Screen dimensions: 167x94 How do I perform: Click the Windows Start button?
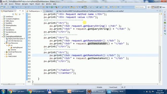tap(3, 92)
